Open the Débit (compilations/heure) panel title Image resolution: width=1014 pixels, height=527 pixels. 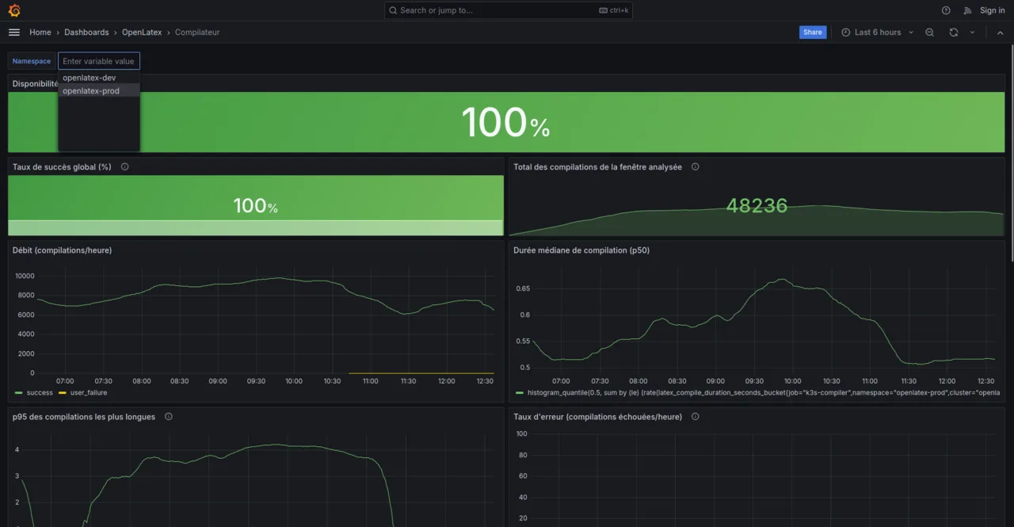(62, 250)
